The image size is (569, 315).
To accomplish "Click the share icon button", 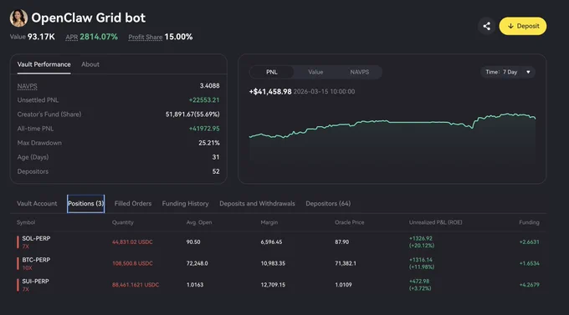I will click(x=487, y=26).
